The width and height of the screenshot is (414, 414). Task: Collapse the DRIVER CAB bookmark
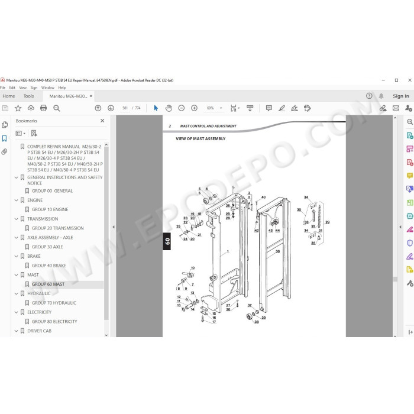tap(17, 331)
